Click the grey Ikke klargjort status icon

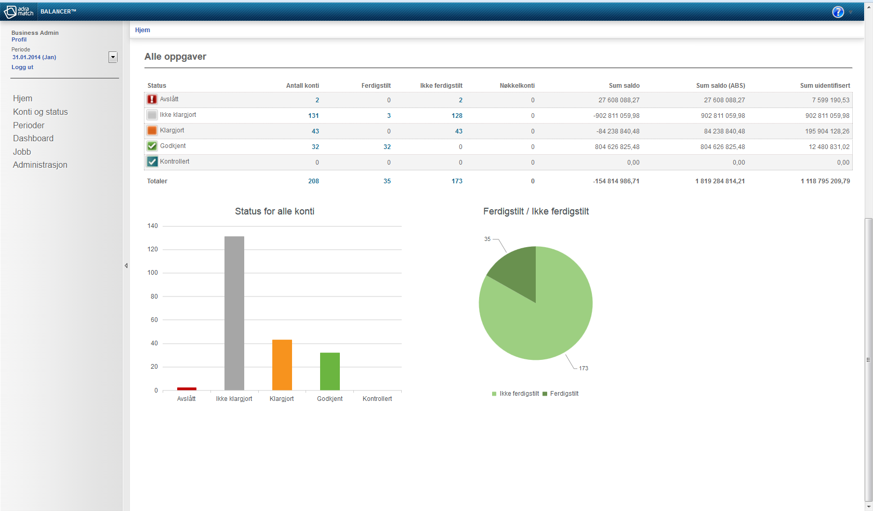point(152,115)
